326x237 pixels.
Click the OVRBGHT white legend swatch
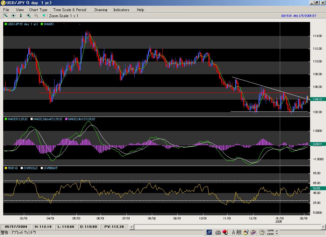42,168
